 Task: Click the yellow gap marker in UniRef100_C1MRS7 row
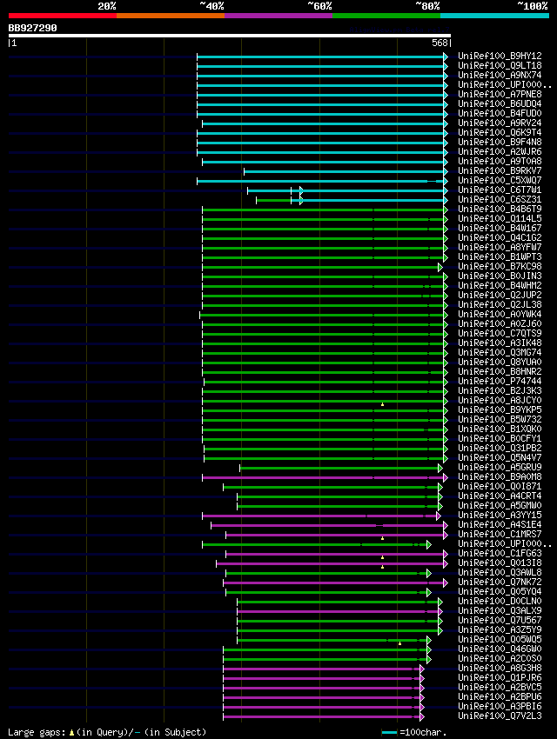coord(382,538)
